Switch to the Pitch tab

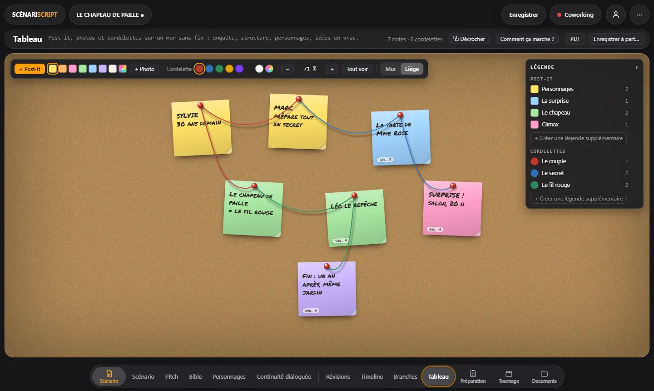pos(172,376)
